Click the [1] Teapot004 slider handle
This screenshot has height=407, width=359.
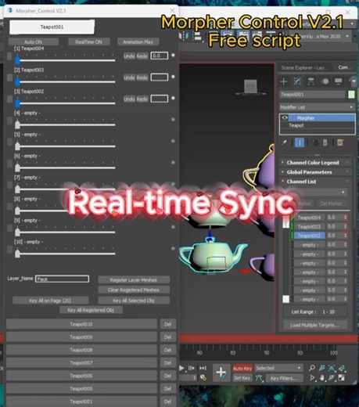[17, 60]
